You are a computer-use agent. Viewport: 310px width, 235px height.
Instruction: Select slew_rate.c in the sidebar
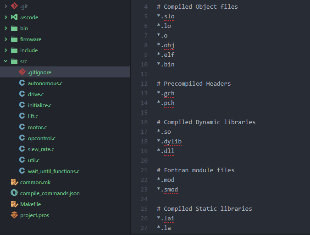point(41,149)
